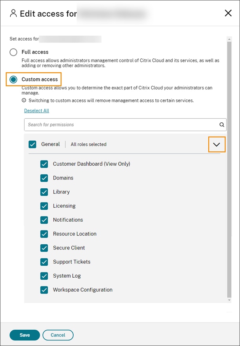This screenshot has height=346, width=240.
Task: Toggle the Secure Client checkbox
Action: 44,248
